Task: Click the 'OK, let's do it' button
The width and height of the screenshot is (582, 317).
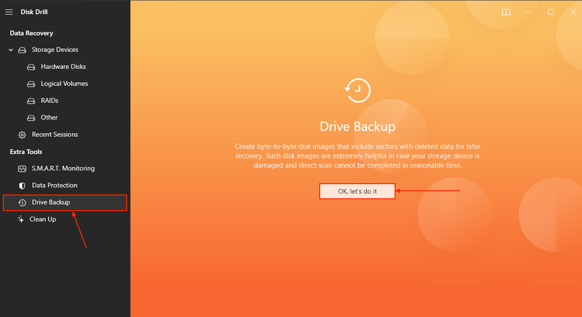Action: 357,191
